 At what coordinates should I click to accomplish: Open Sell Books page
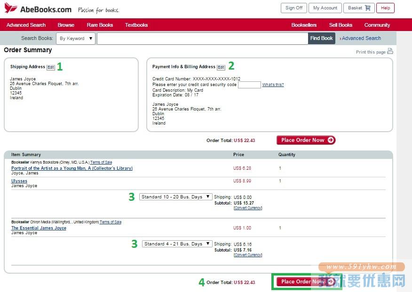point(341,25)
